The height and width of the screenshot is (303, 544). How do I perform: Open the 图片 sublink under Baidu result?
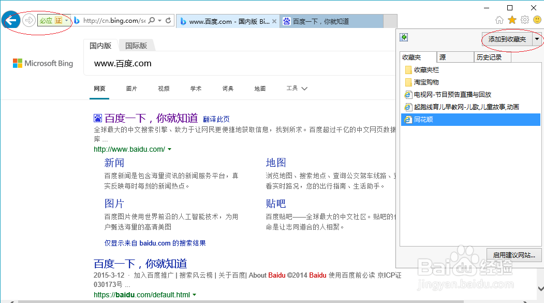(114, 204)
